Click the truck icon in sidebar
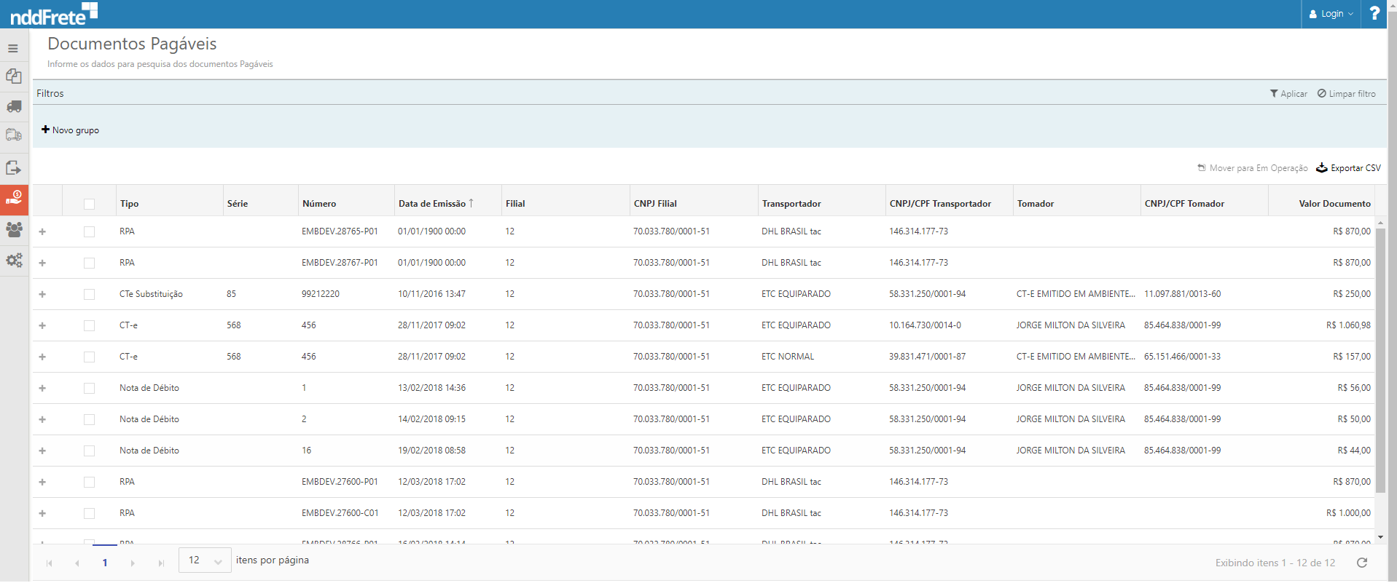Viewport: 1397px width, 583px height. 14,107
